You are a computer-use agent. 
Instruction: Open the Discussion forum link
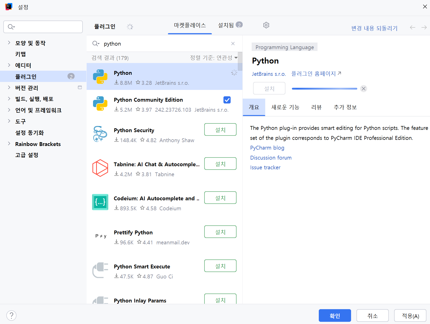pos(271,158)
